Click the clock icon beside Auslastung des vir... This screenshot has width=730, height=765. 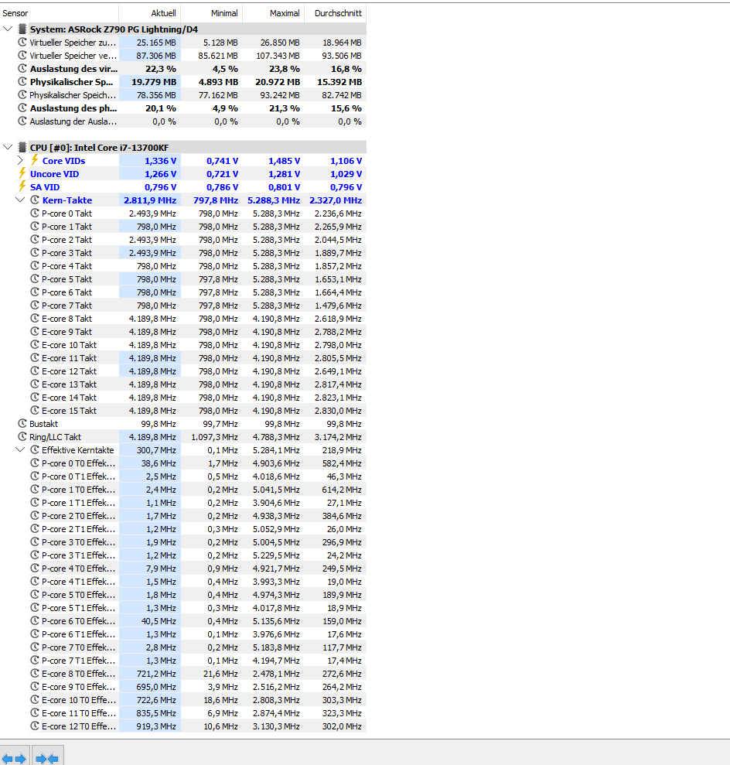tap(22, 68)
